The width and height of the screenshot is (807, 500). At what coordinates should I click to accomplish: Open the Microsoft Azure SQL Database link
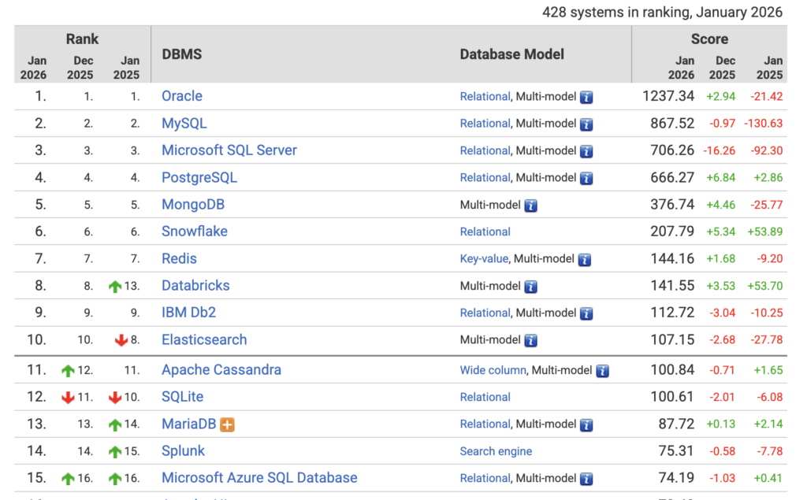(x=259, y=478)
